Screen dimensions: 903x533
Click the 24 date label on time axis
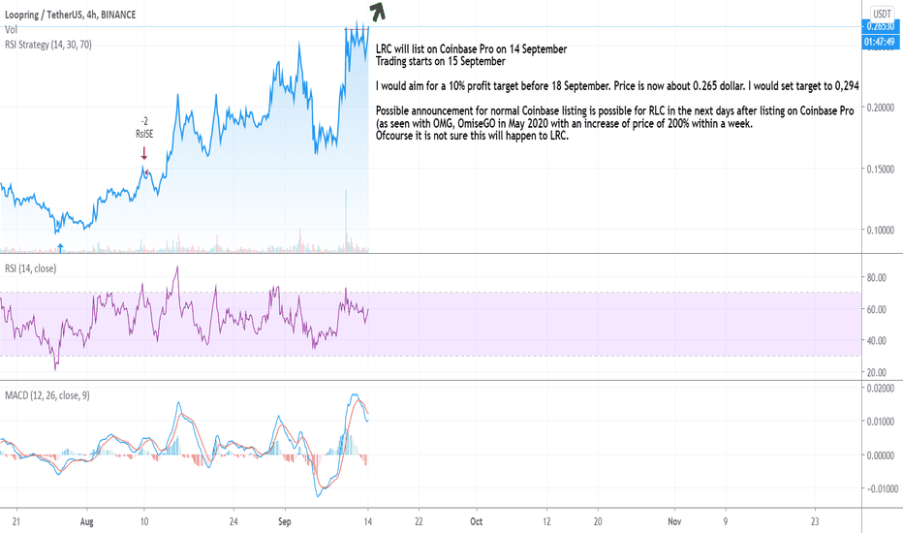point(234,521)
